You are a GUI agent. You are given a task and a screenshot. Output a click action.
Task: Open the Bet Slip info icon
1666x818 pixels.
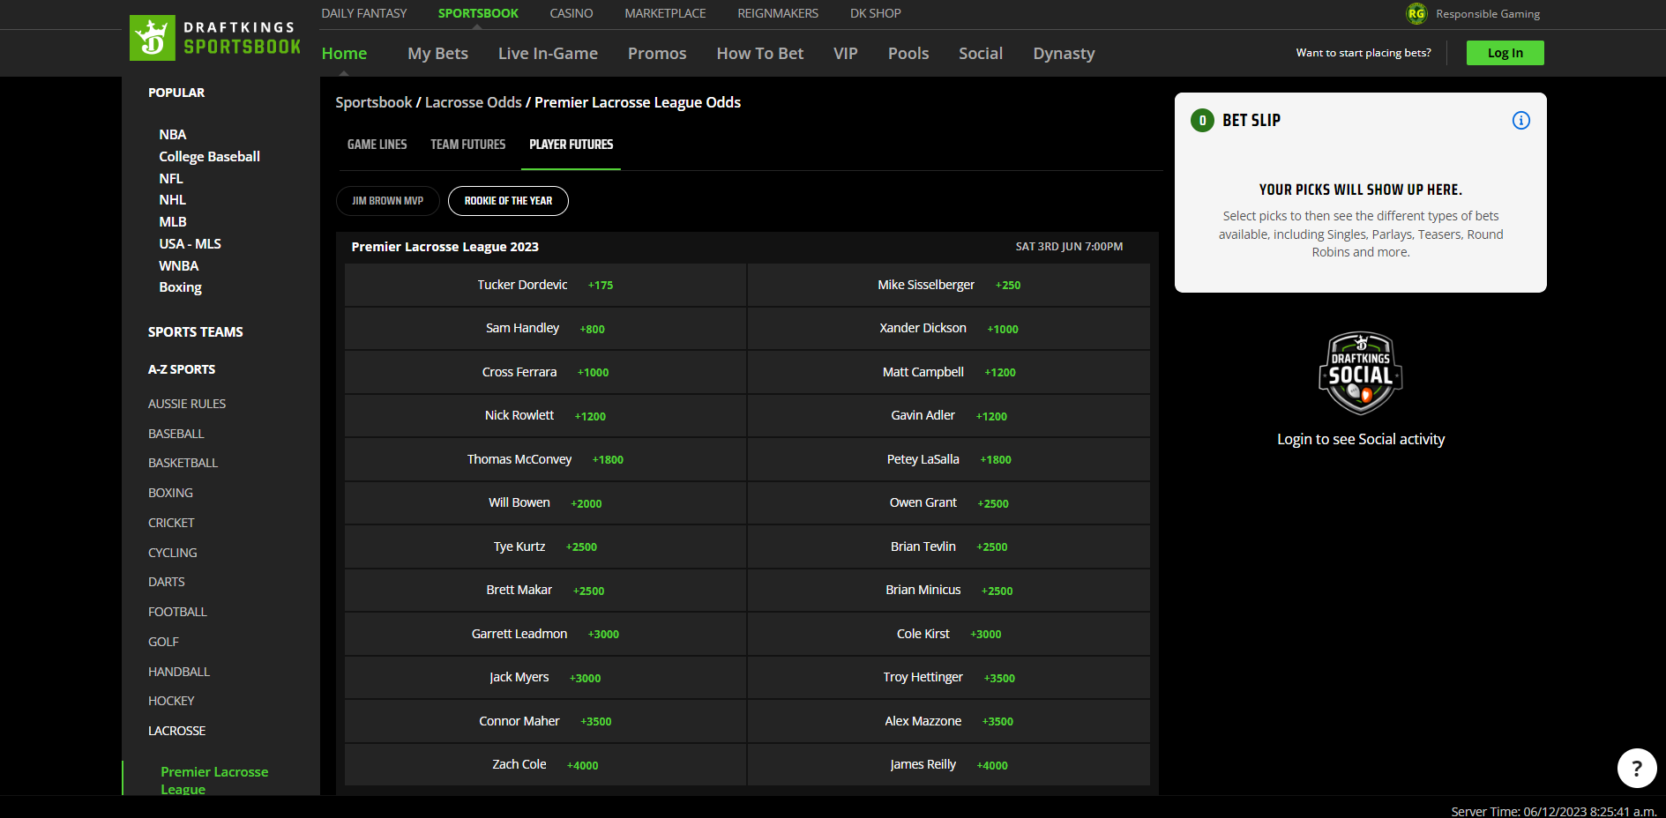click(x=1520, y=121)
